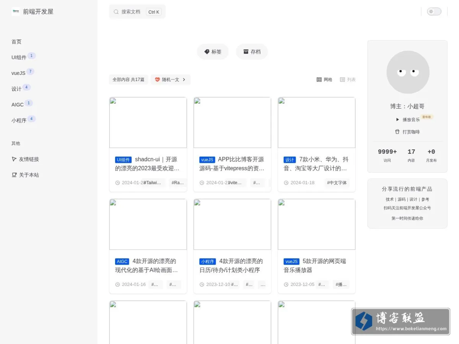Click the play triangle icon next to 播放音乐

[398, 120]
